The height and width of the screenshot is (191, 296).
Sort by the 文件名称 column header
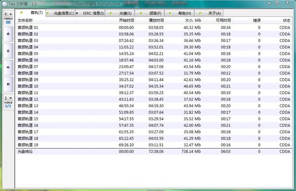[x=61, y=20]
